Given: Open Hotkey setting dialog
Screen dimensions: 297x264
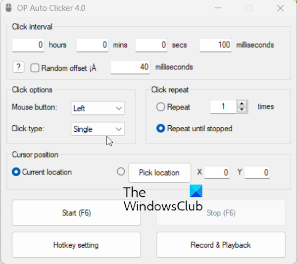Looking at the screenshot, I should pyautogui.click(x=76, y=245).
